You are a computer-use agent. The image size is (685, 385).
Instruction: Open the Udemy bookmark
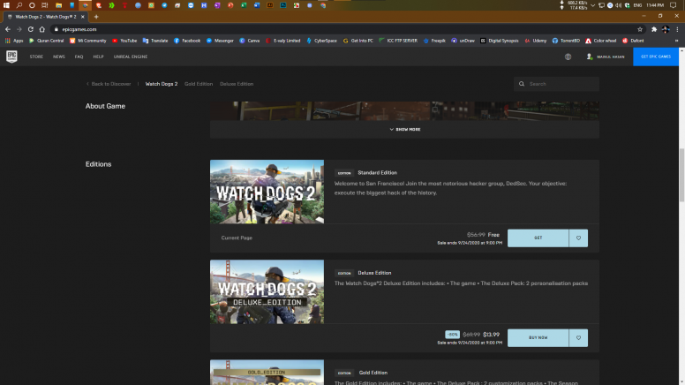[x=536, y=41]
